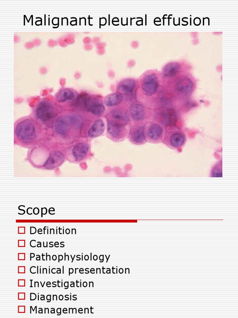Select the Management list item text
Viewport: 238px width, 318px height.
click(61, 310)
